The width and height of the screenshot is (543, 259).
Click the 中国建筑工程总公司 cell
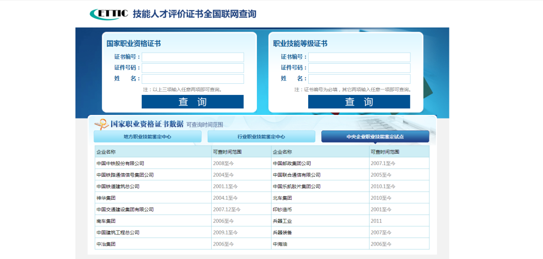(x=153, y=233)
